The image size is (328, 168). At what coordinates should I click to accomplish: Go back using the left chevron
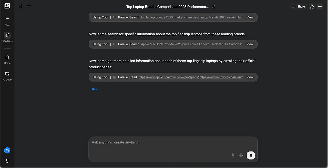tap(21, 7)
